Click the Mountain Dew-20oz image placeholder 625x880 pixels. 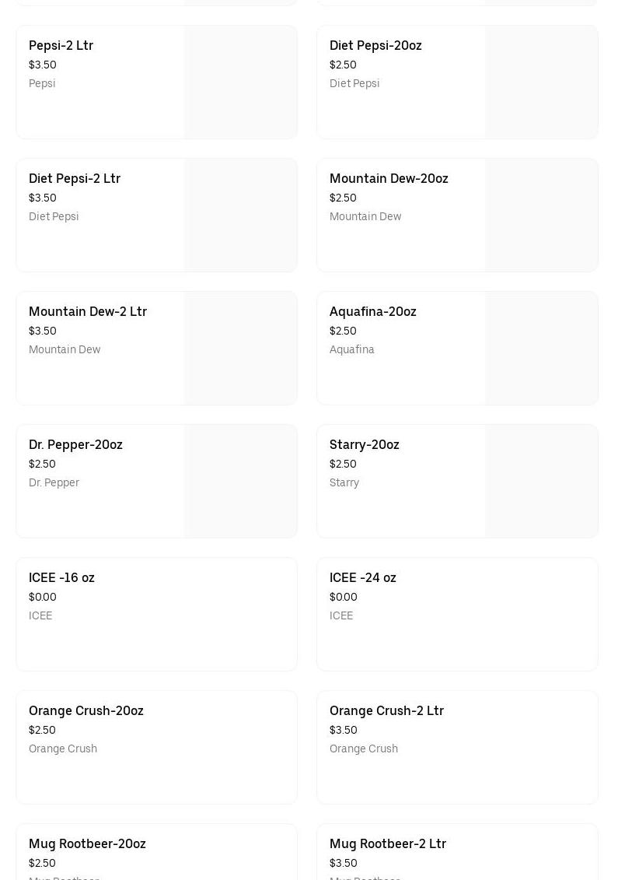point(542,216)
